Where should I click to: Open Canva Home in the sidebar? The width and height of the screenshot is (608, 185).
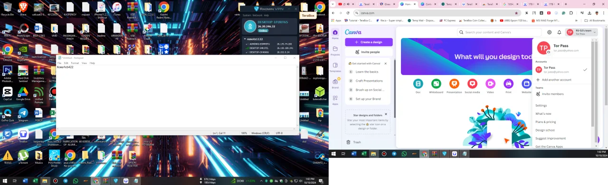pyautogui.click(x=335, y=34)
